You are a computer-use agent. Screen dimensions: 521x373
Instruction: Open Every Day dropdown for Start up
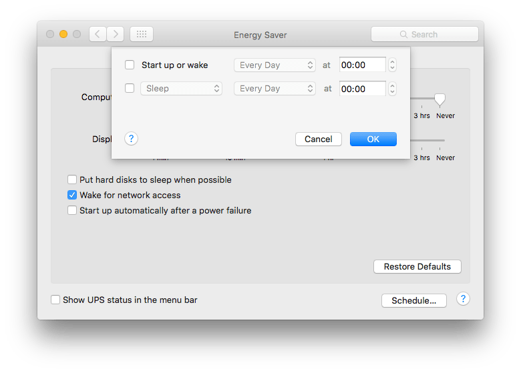click(x=275, y=65)
